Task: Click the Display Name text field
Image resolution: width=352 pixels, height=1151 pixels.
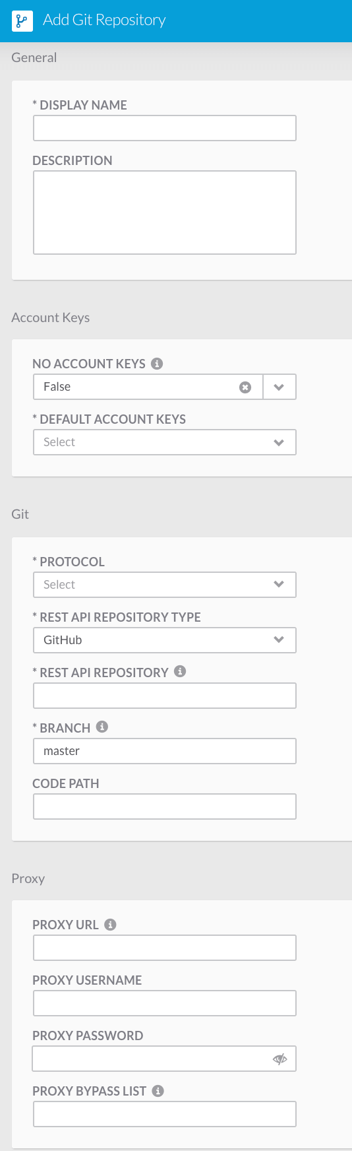Action: point(165,128)
